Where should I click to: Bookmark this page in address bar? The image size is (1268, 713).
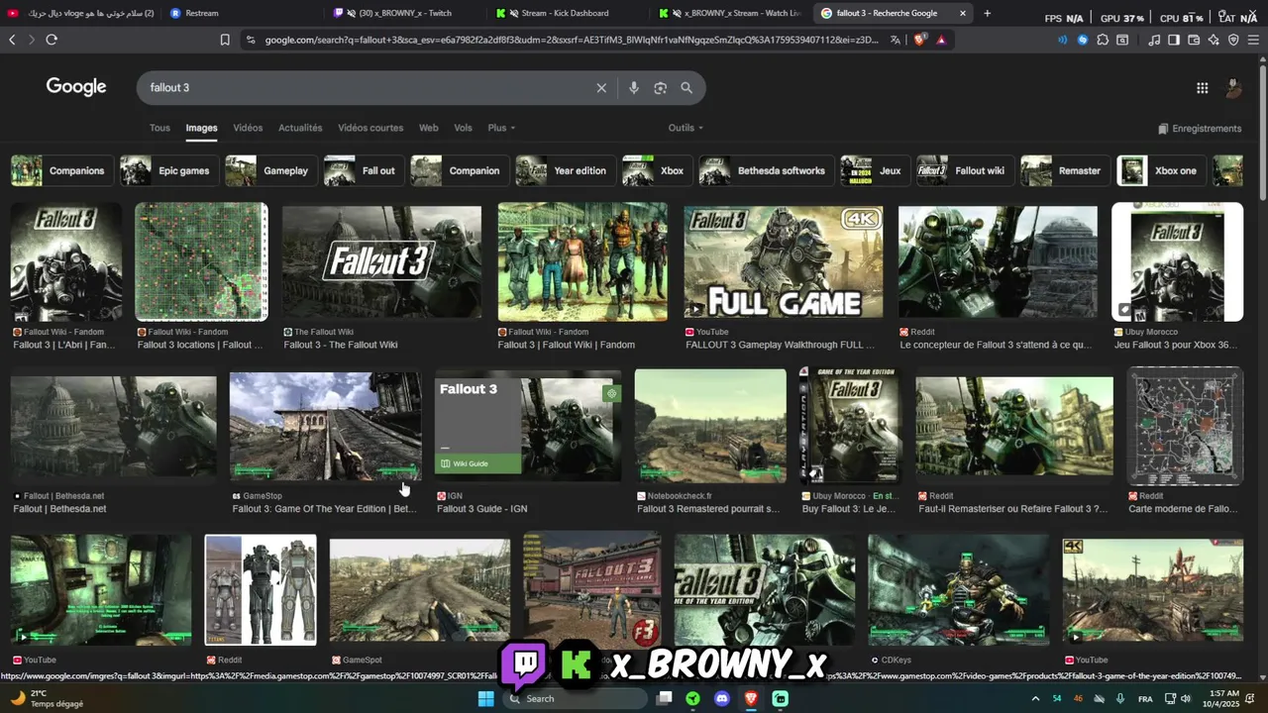(x=225, y=40)
